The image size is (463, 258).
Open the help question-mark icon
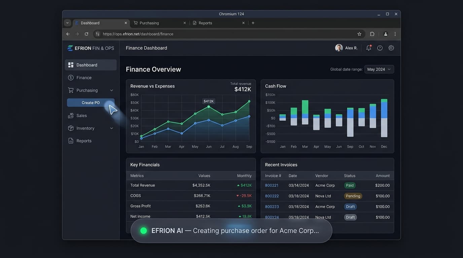380,48
